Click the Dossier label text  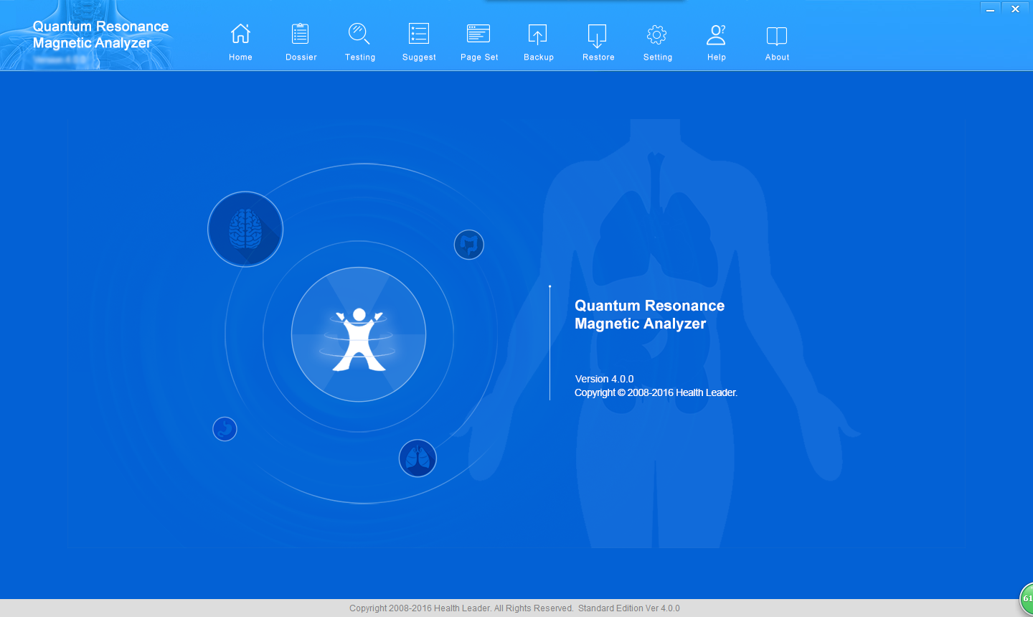301,57
